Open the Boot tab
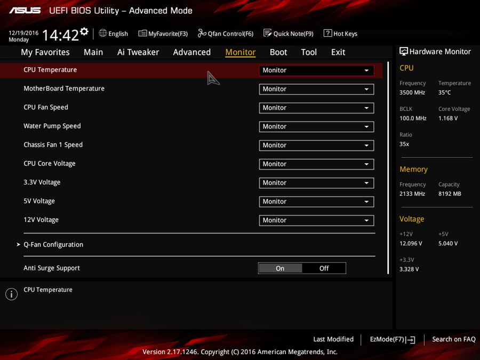 (x=278, y=52)
